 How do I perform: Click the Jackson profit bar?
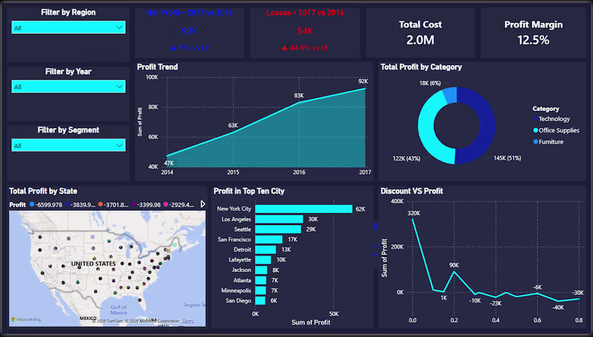(x=261, y=270)
